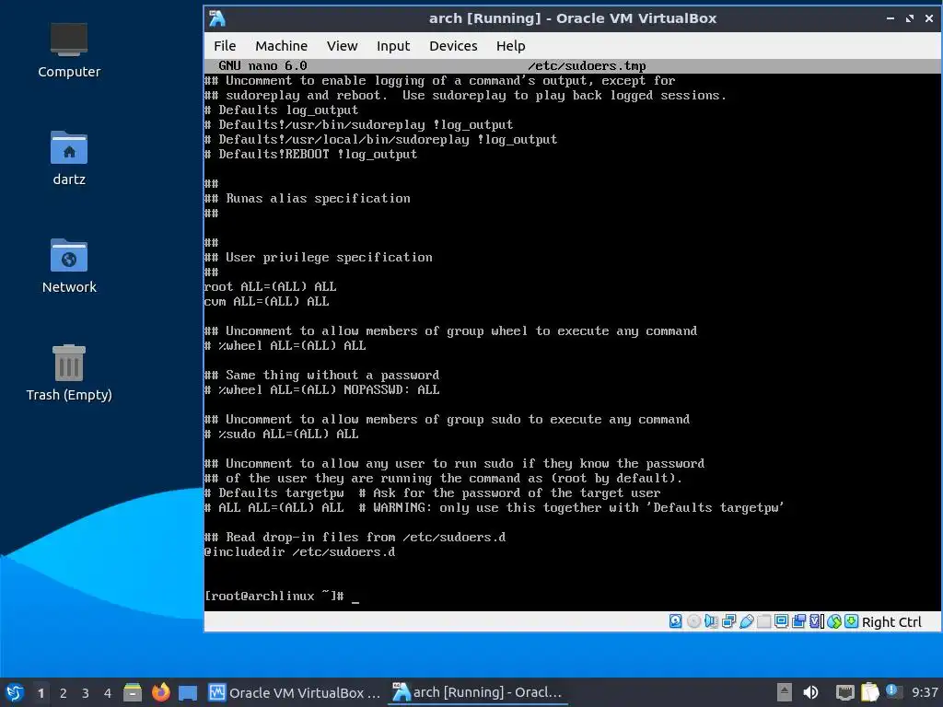Open the USB devices status icon
The image size is (943, 707).
pos(746,621)
